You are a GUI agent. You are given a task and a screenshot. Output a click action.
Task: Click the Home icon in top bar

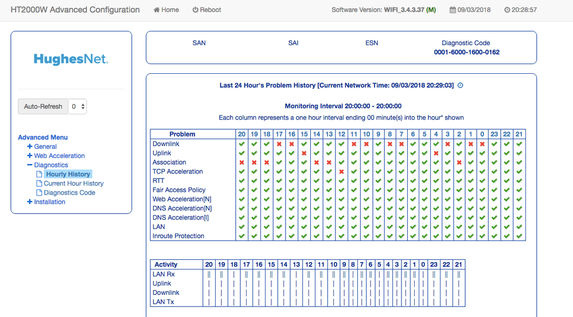point(157,10)
